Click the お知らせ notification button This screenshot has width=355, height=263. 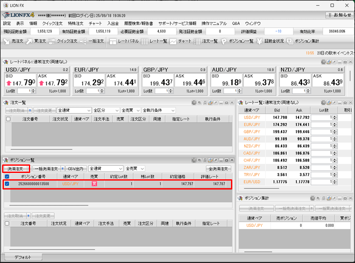pyautogui.click(x=339, y=15)
